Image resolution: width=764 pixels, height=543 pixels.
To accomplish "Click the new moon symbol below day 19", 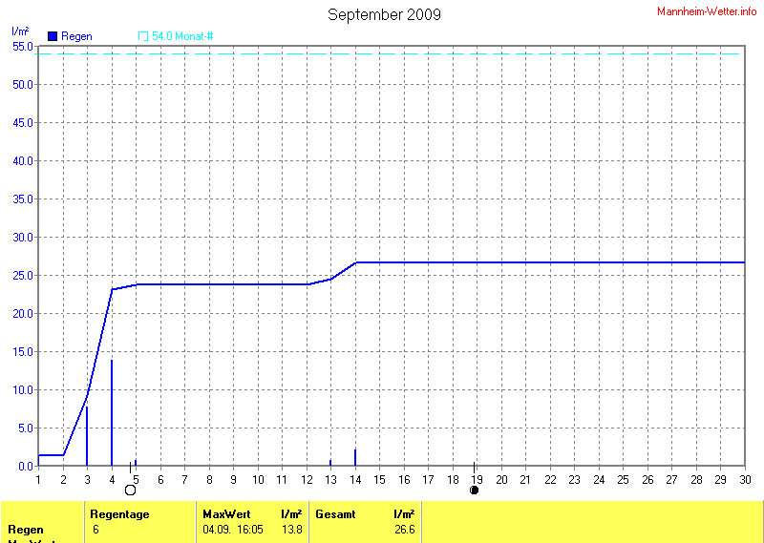I will click(475, 491).
